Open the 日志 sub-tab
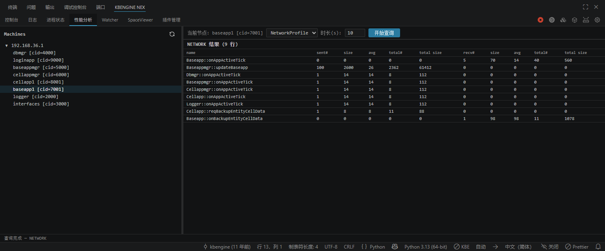605x251 pixels. pos(32,20)
